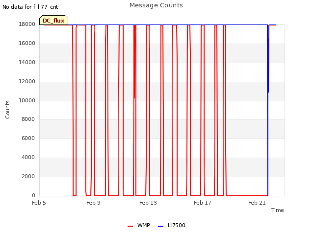Click the red WMP legend line swatch
Viewport: 314px width, 235px height.
(130, 226)
